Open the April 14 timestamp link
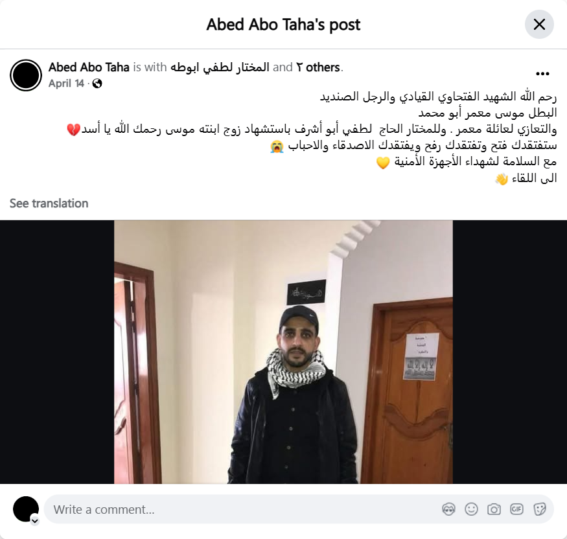This screenshot has height=539, width=567. (x=66, y=84)
